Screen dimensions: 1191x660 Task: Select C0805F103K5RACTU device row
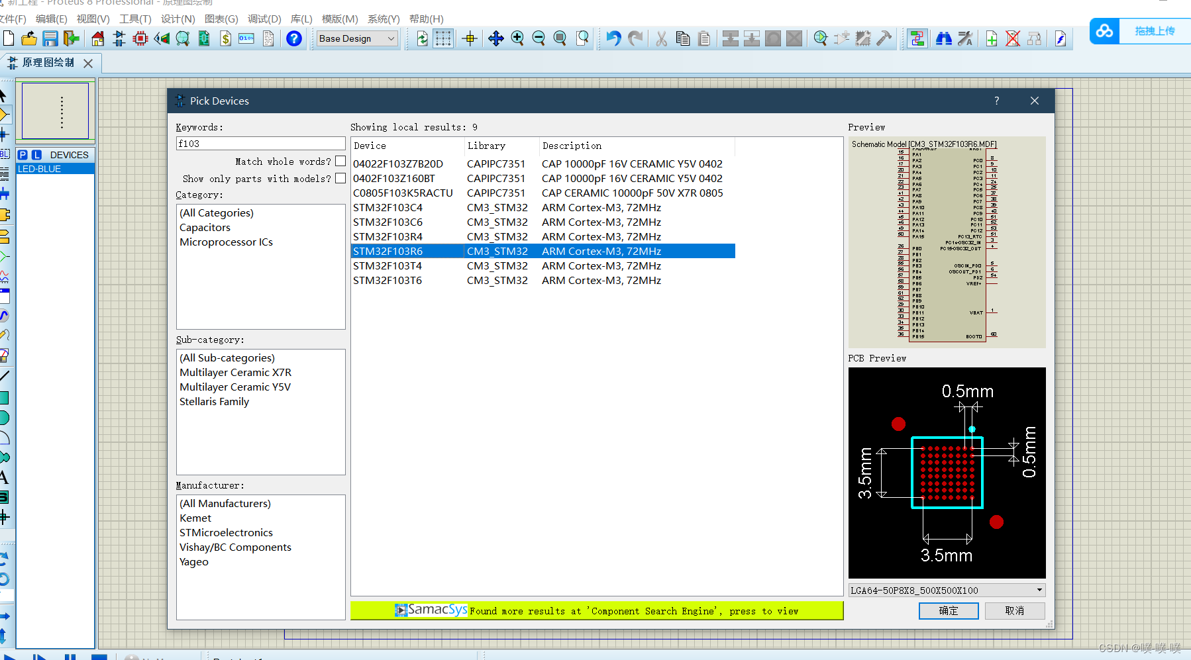pos(543,193)
